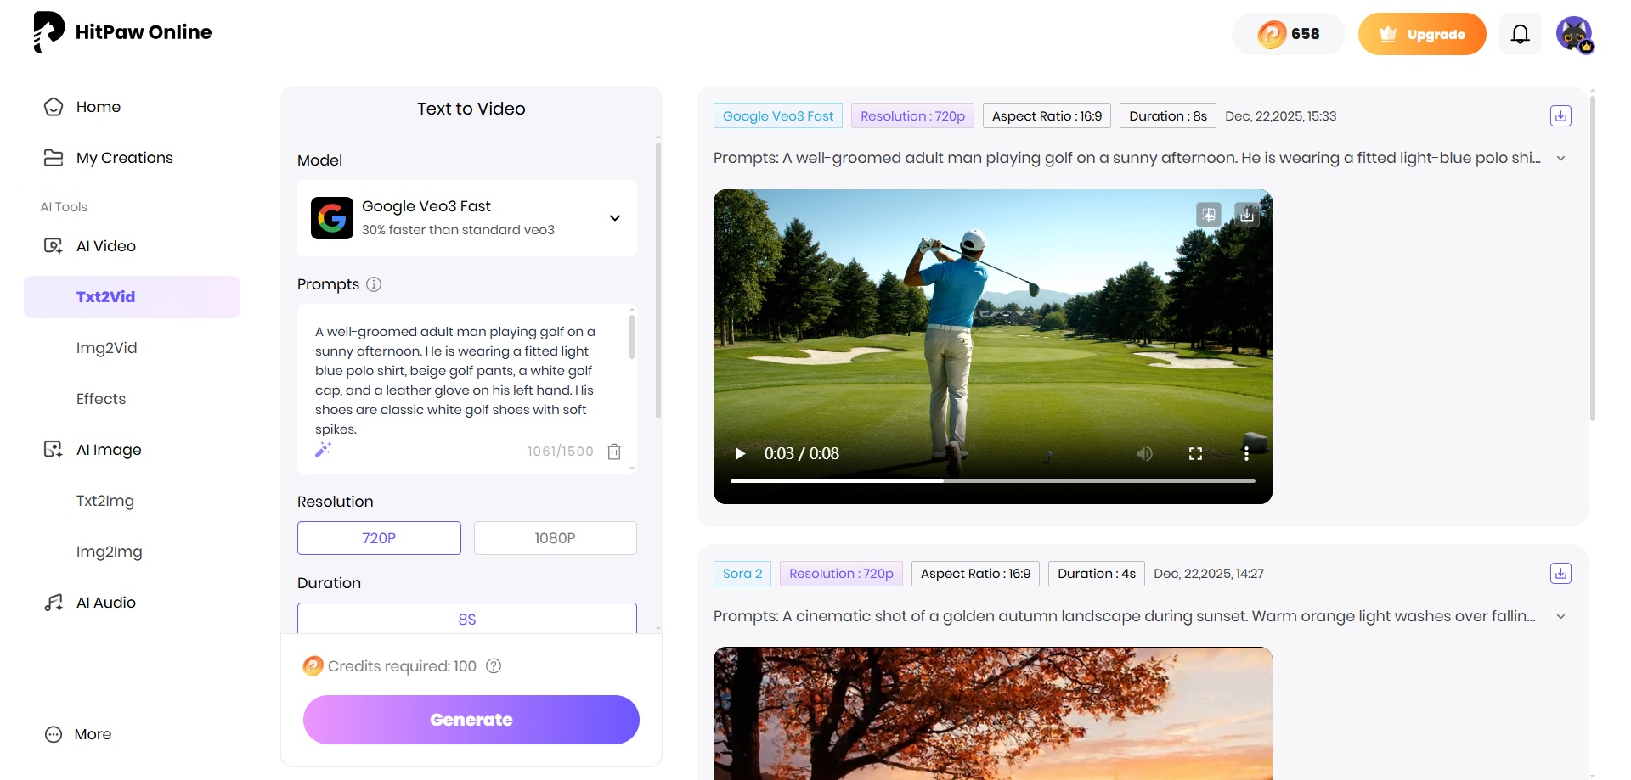
Task: Select the 1080P resolution option
Action: point(555,537)
